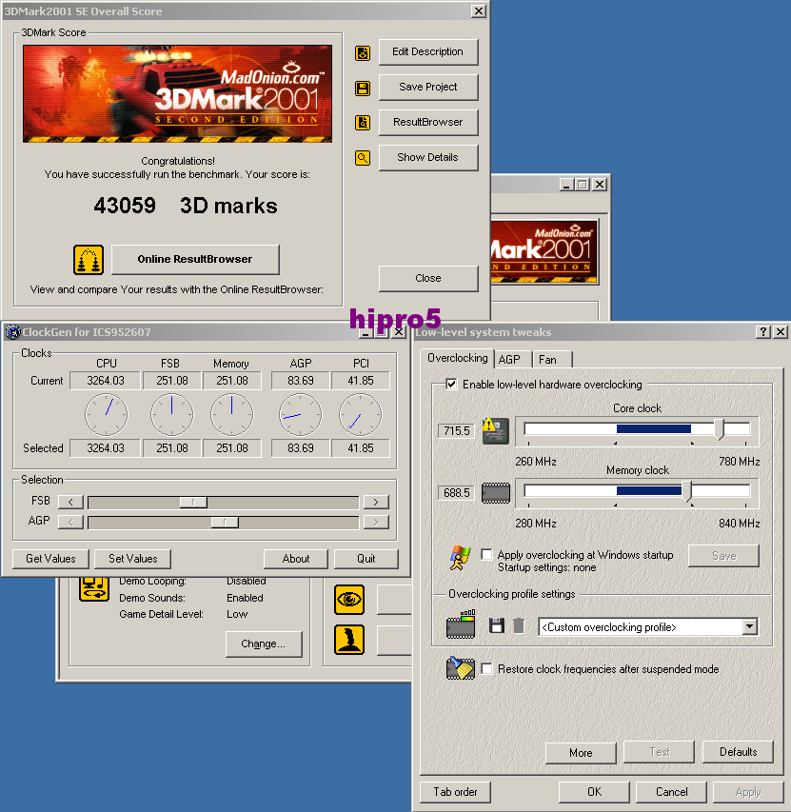
Task: Click the Save Project button
Action: (x=427, y=87)
